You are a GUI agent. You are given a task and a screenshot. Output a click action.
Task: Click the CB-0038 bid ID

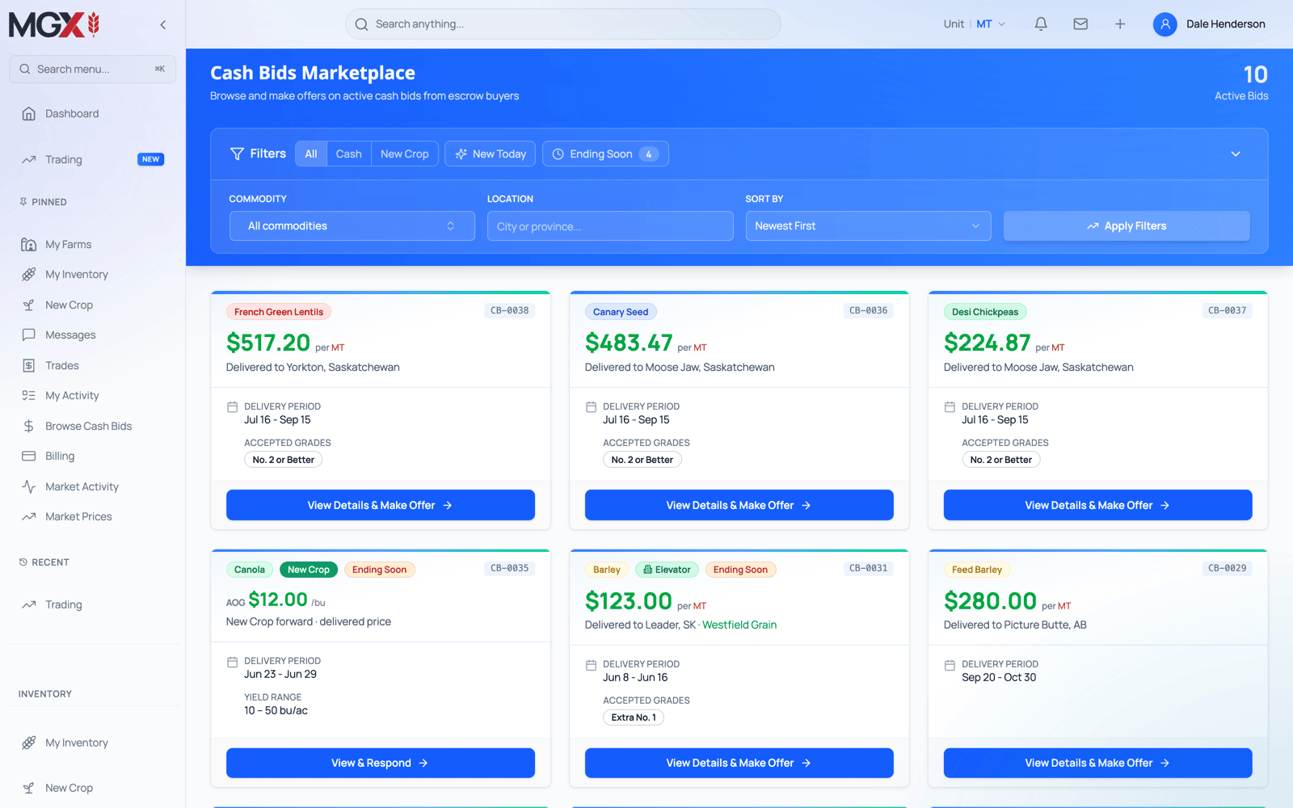(510, 310)
